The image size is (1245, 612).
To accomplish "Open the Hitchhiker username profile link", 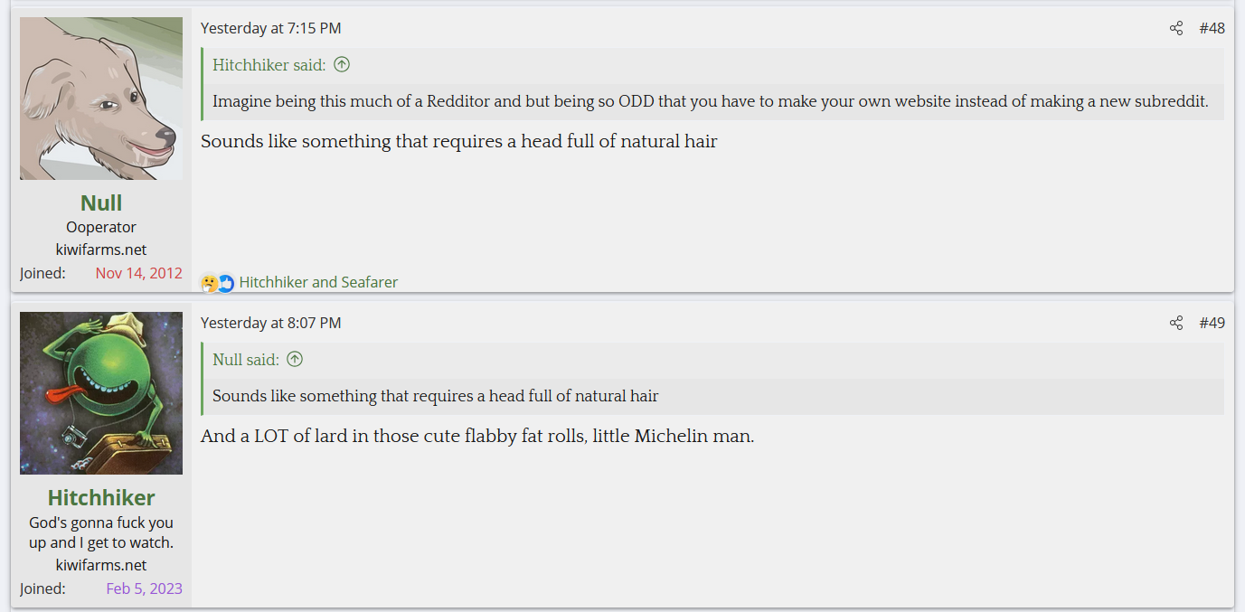I will pos(101,497).
